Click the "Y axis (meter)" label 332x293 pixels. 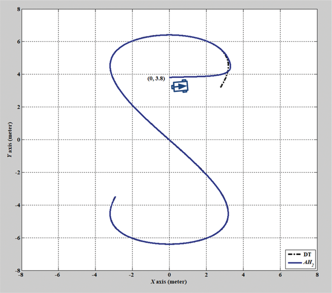pos(10,140)
